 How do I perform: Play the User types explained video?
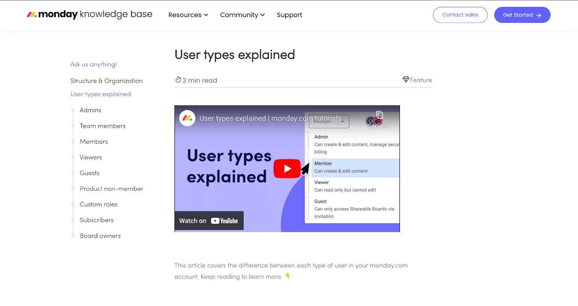[287, 169]
